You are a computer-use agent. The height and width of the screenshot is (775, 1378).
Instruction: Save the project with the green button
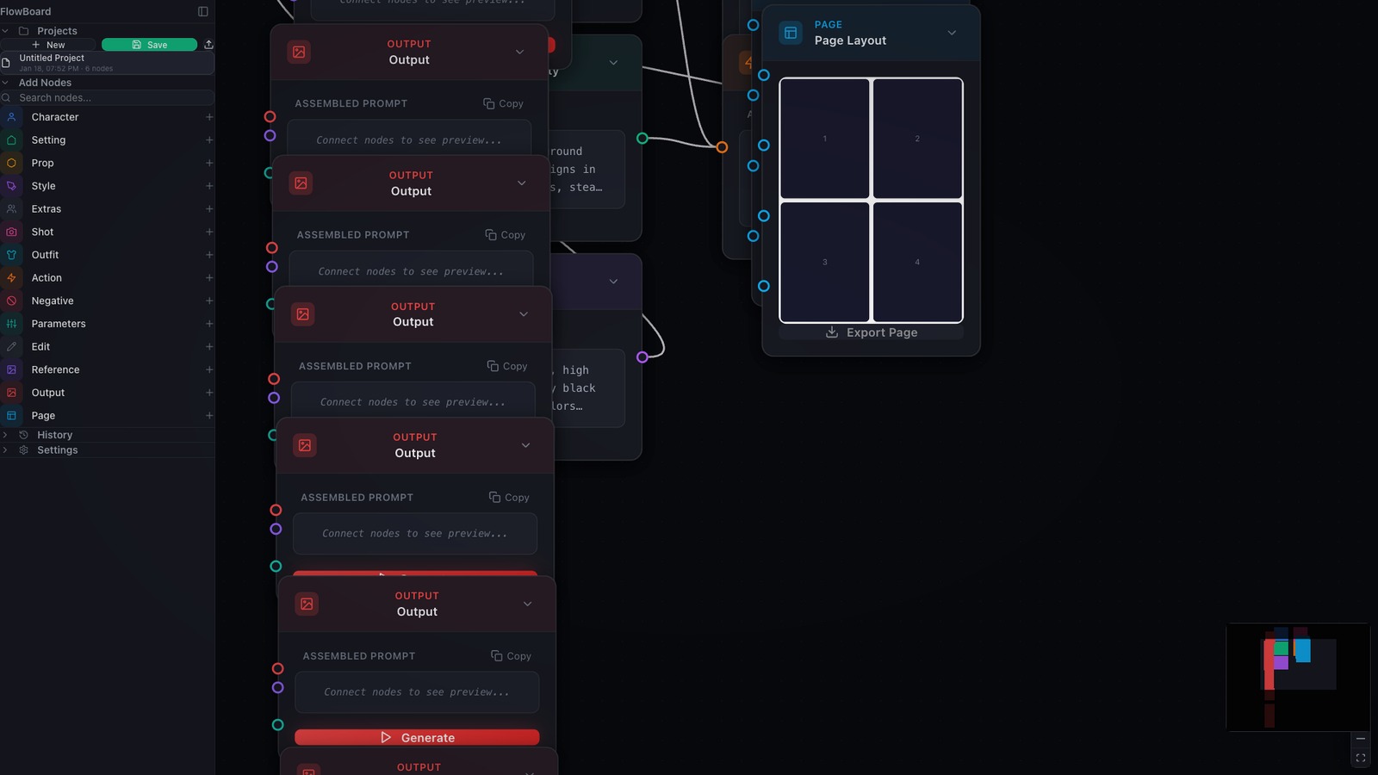point(149,45)
